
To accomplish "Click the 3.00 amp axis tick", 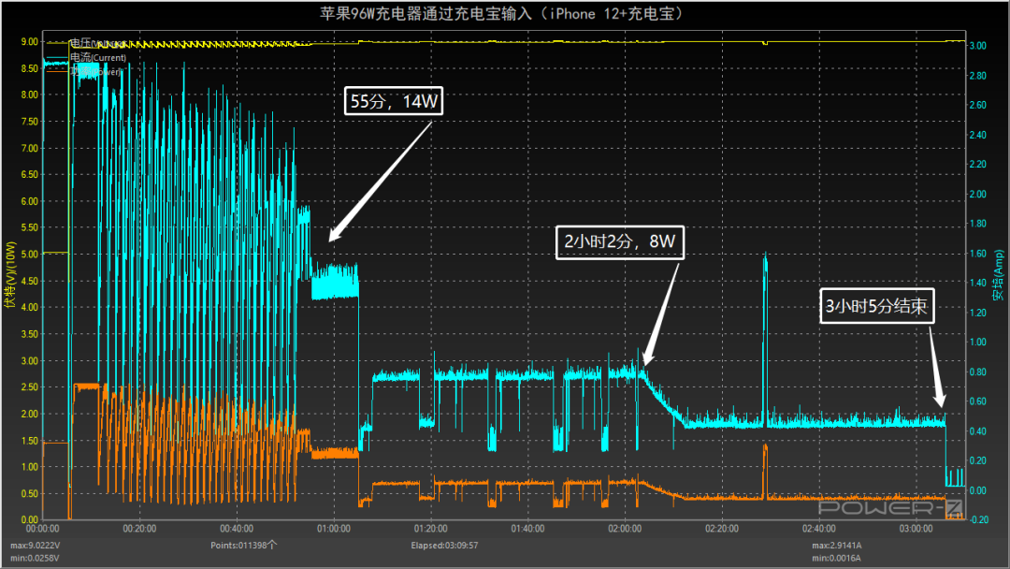I will 978,46.
